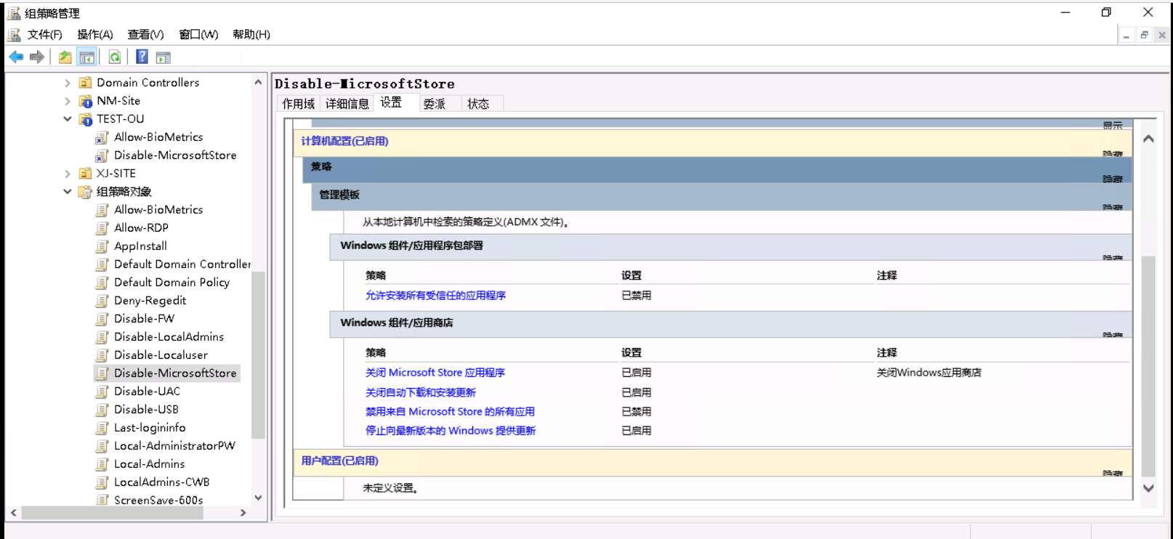Click the Deny-Regedit GPO scroll icon
The image size is (1173, 539).
pos(102,301)
